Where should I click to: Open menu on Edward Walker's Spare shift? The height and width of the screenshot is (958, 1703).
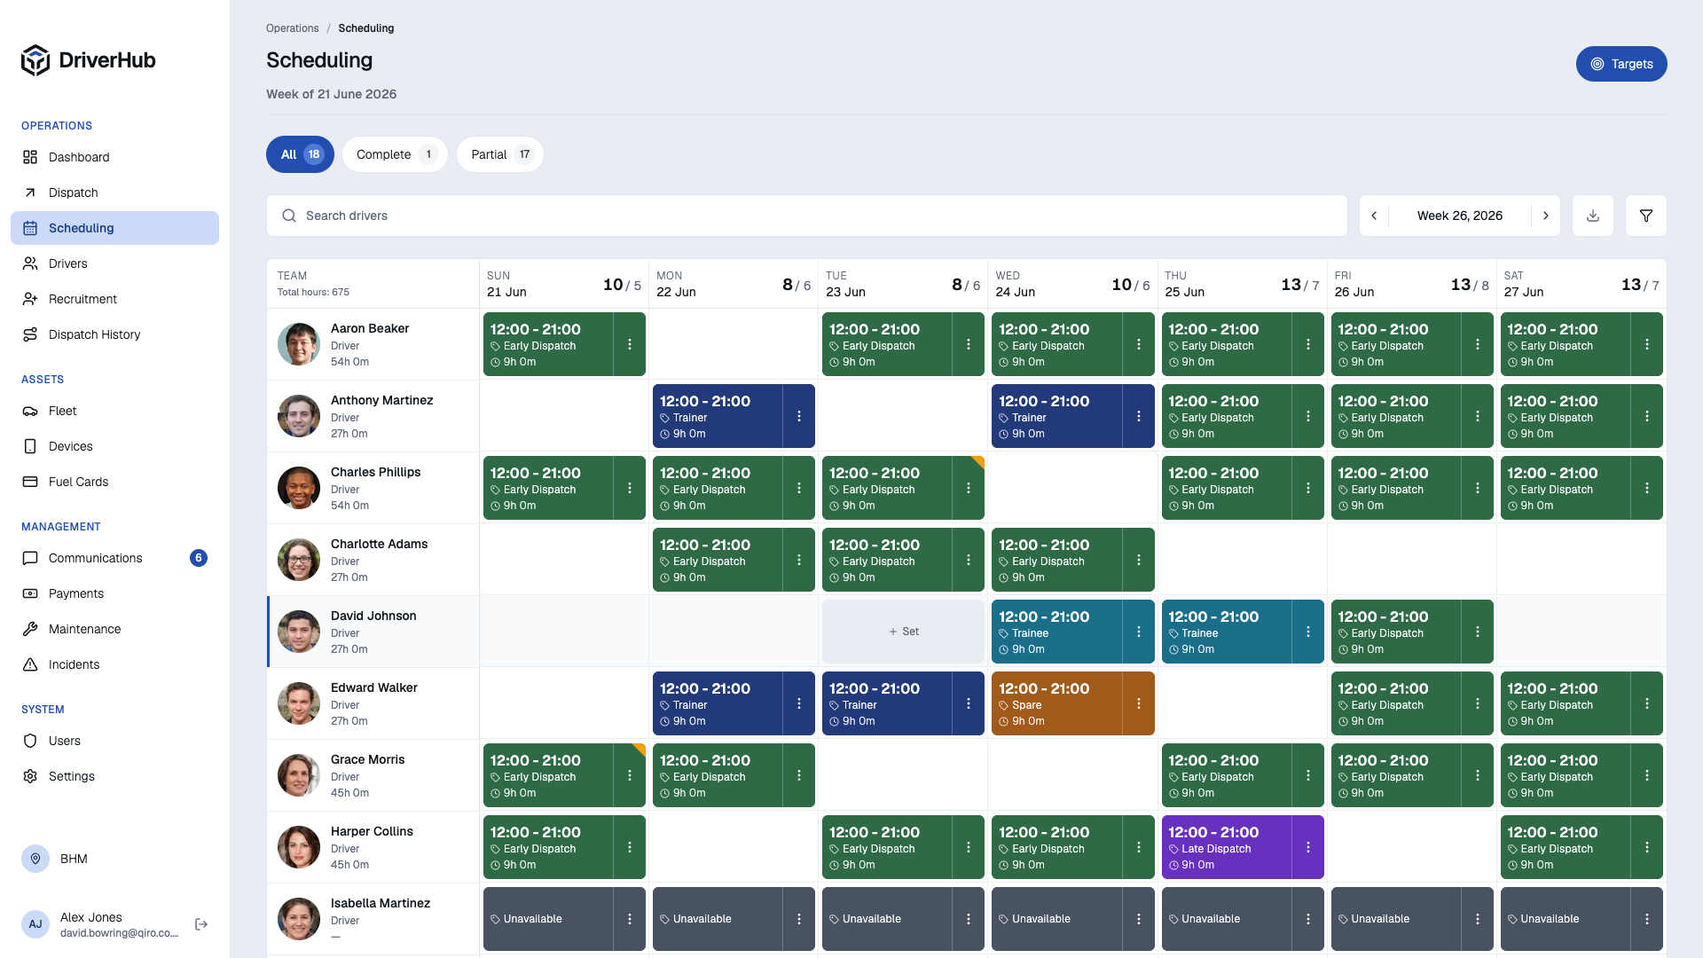click(1138, 703)
